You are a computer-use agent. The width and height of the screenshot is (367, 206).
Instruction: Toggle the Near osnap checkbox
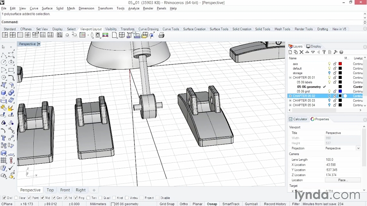click(x=17, y=198)
